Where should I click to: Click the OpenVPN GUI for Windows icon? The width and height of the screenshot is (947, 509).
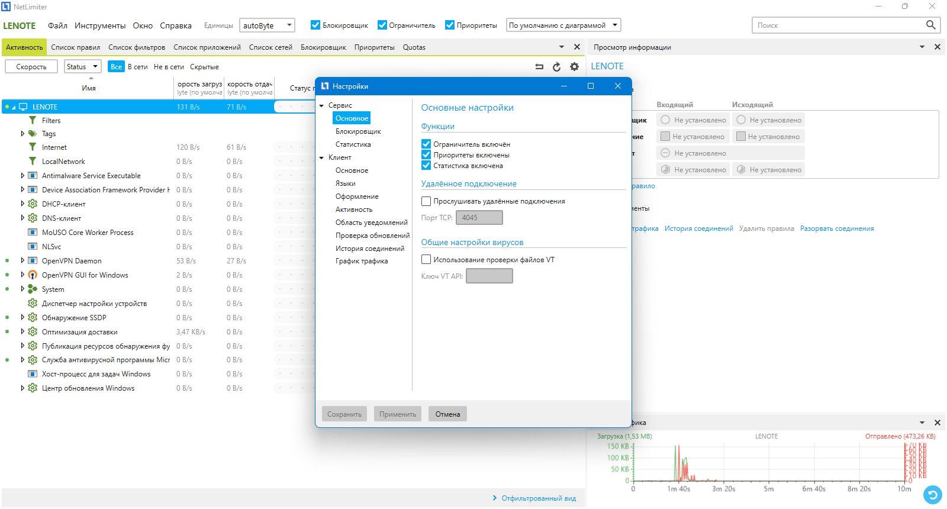click(33, 275)
